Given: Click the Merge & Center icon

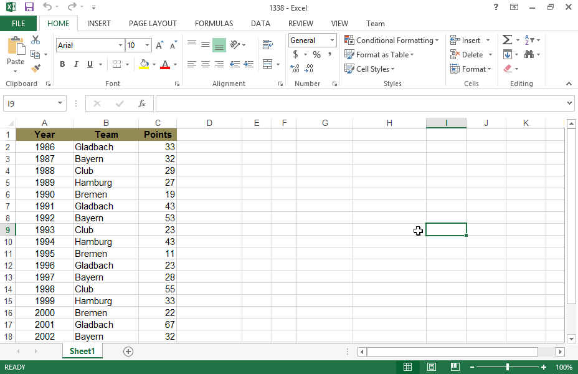Looking at the screenshot, I should point(268,64).
